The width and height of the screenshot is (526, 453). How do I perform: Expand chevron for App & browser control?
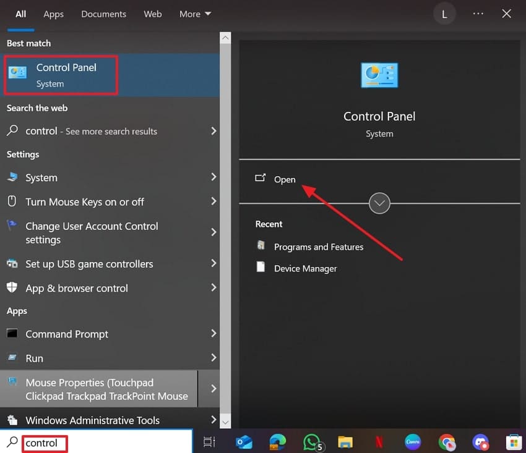point(213,287)
